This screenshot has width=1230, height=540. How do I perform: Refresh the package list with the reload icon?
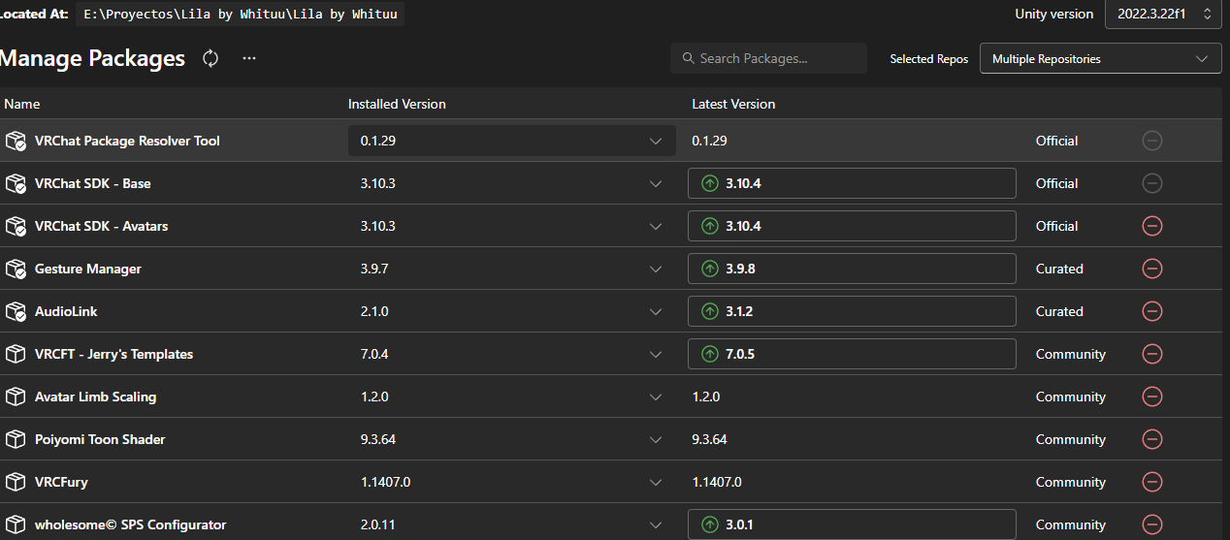[x=210, y=58]
